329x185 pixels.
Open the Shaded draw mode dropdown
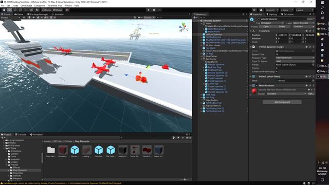(10, 17)
